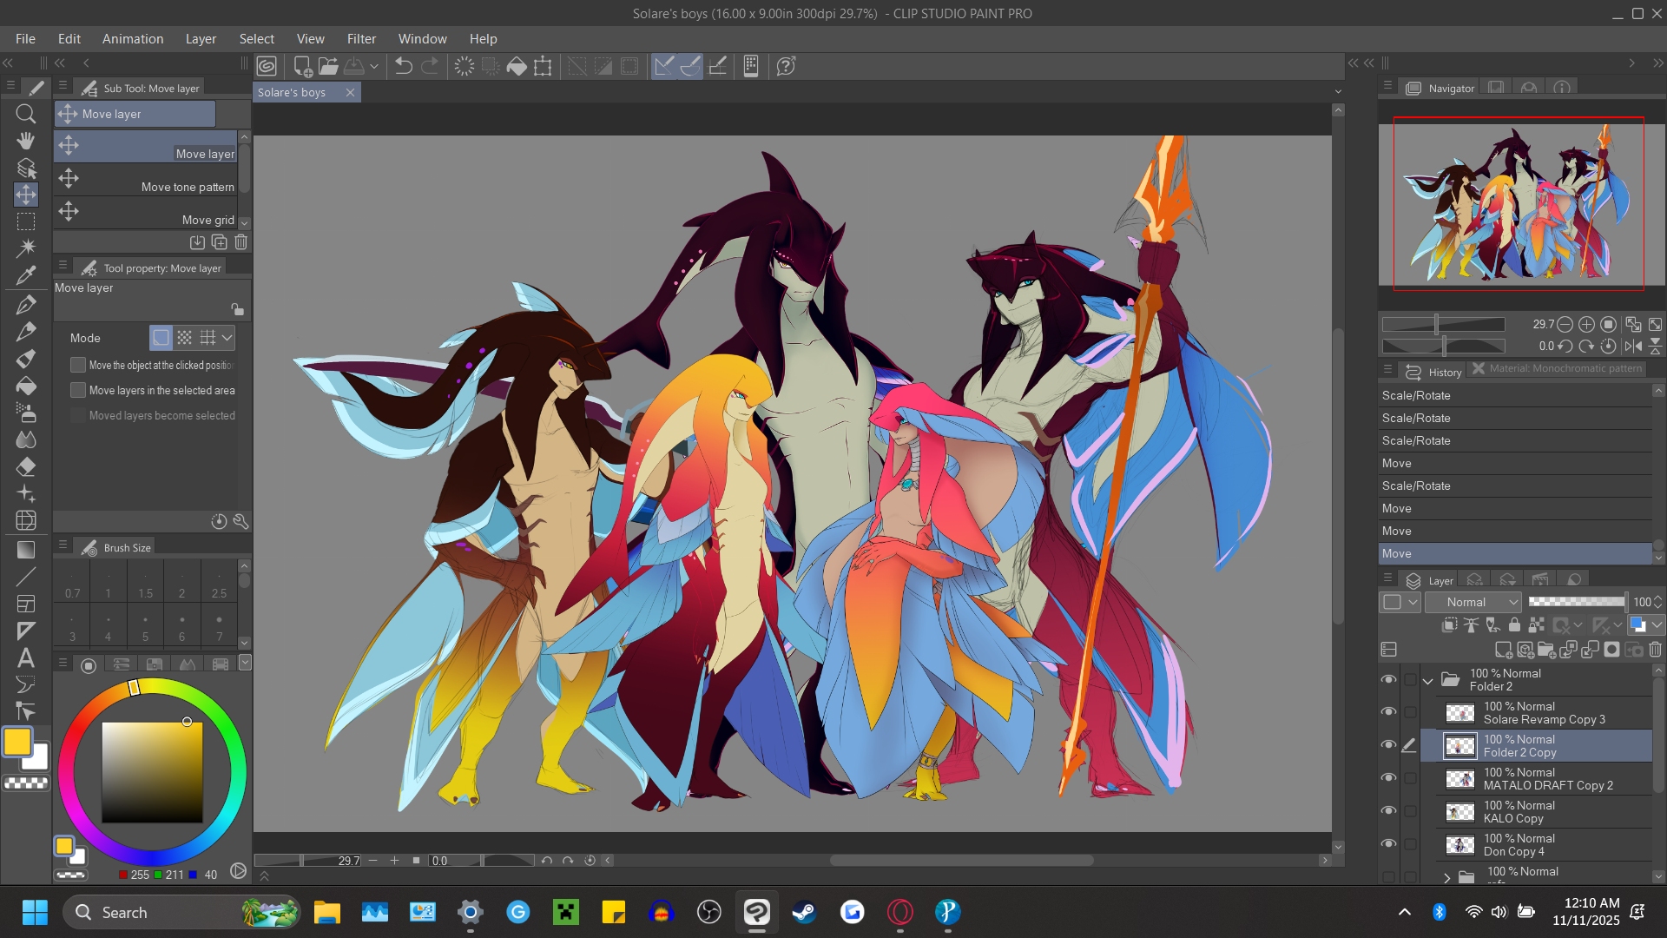
Task: Click the Undo arrow in the toolbar
Action: pos(403,66)
